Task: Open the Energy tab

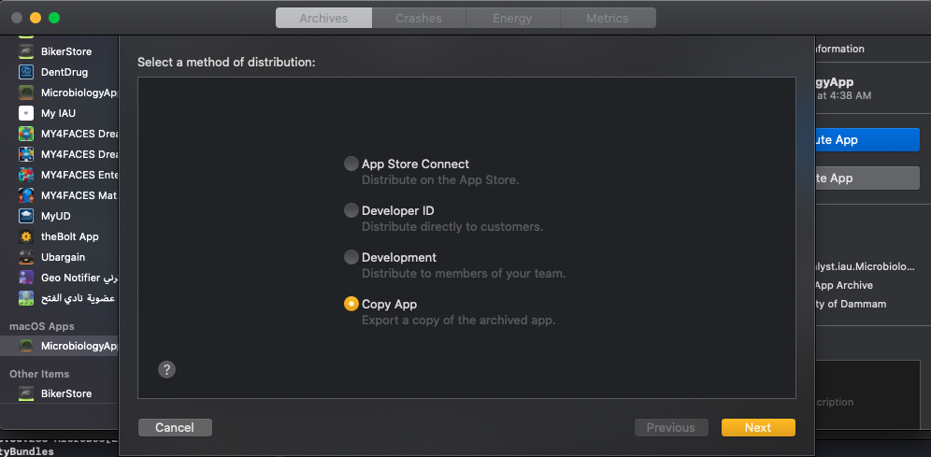Action: click(512, 18)
